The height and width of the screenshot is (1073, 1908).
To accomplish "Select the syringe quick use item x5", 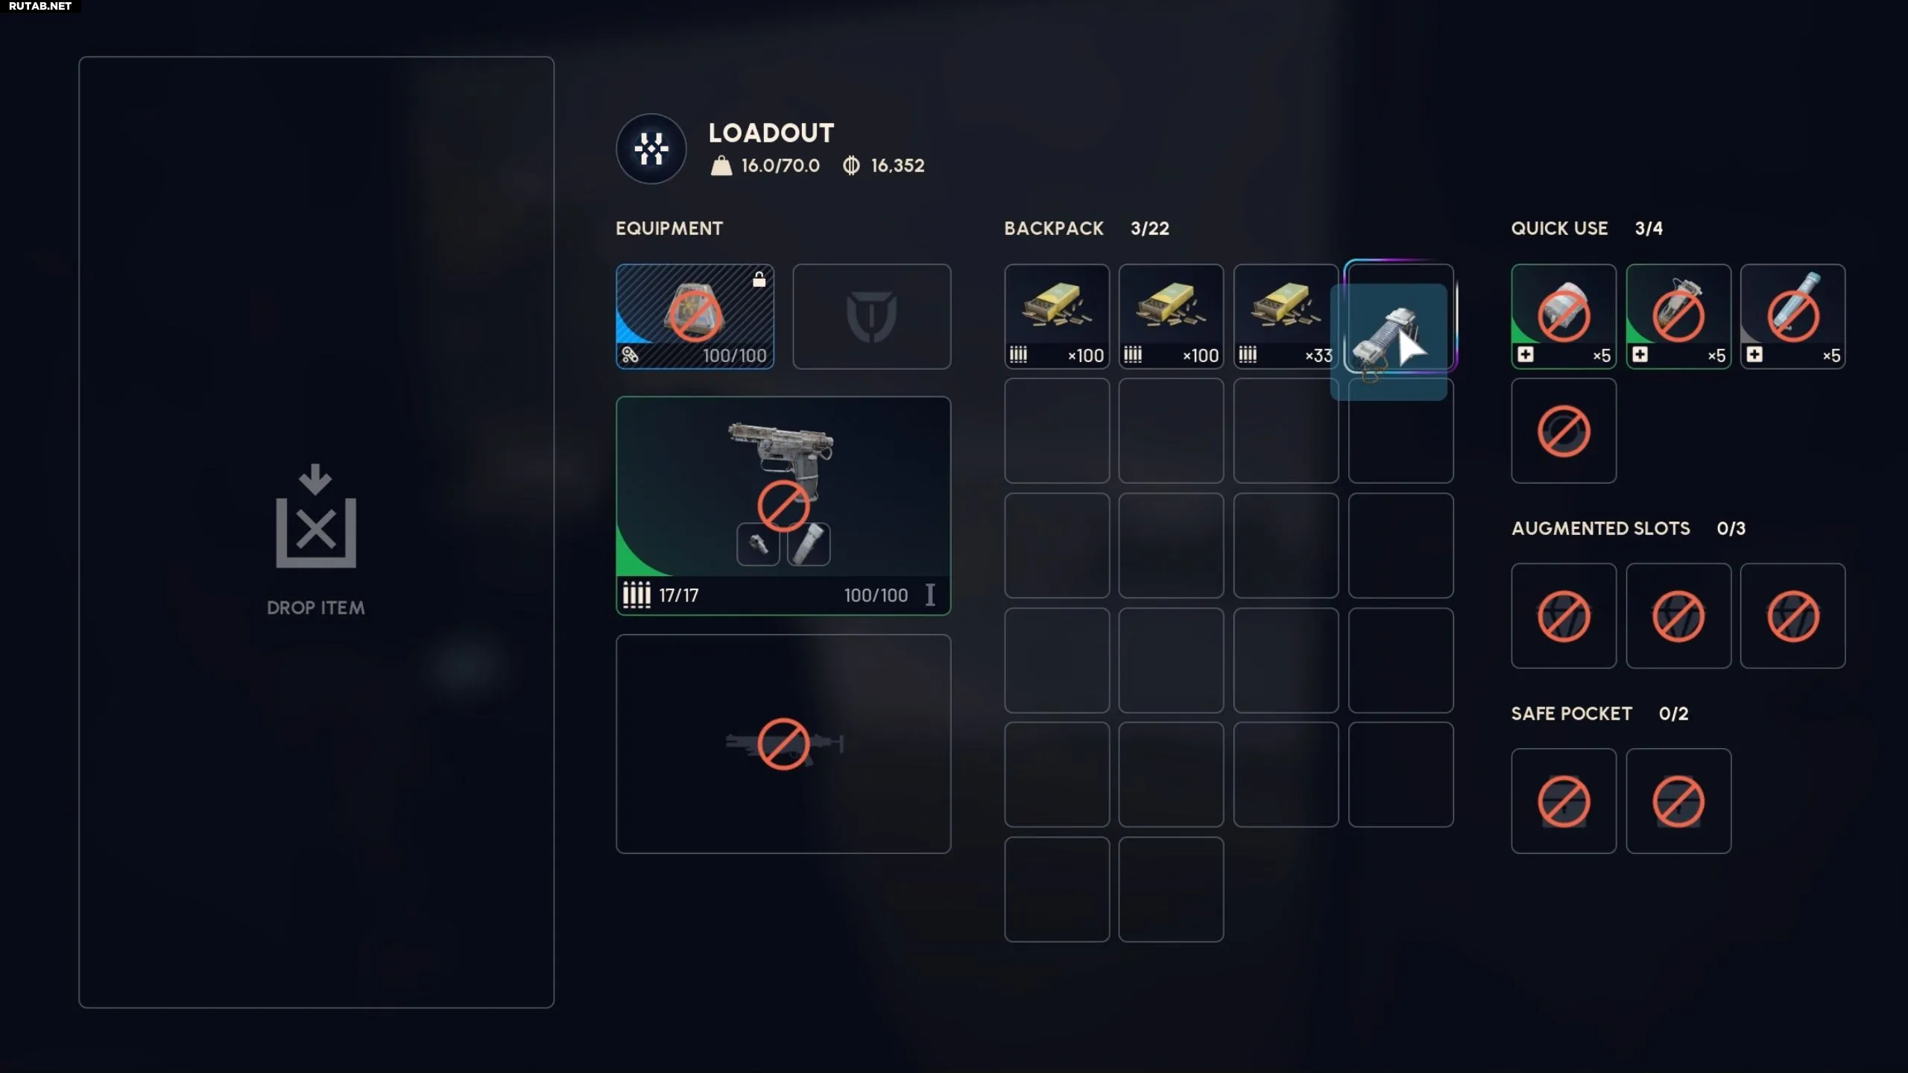I will [1792, 316].
